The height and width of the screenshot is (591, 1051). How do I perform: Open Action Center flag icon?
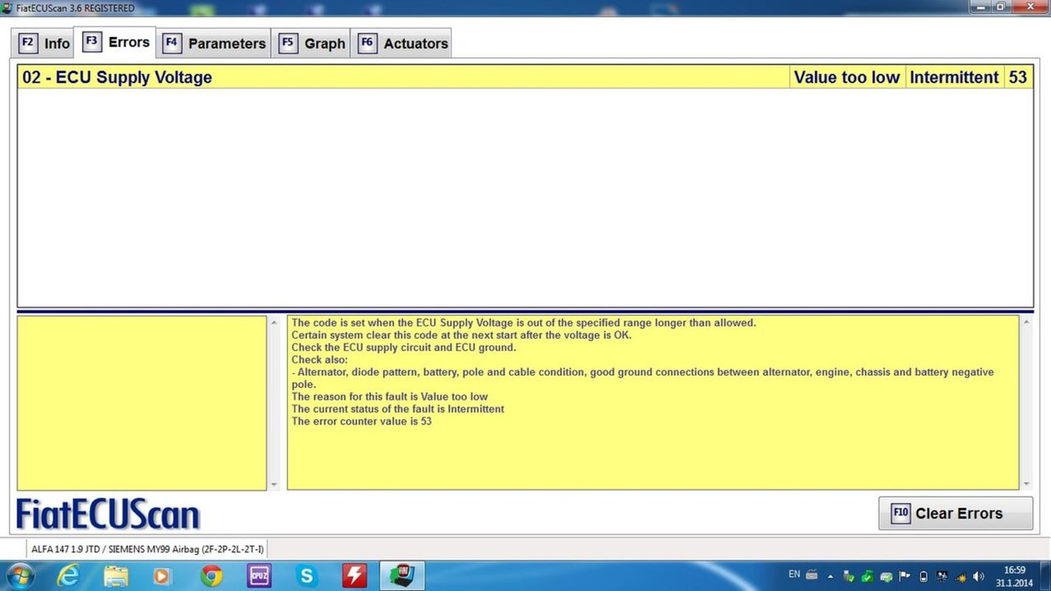click(x=904, y=575)
